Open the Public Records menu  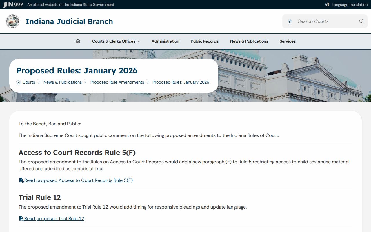pos(205,41)
